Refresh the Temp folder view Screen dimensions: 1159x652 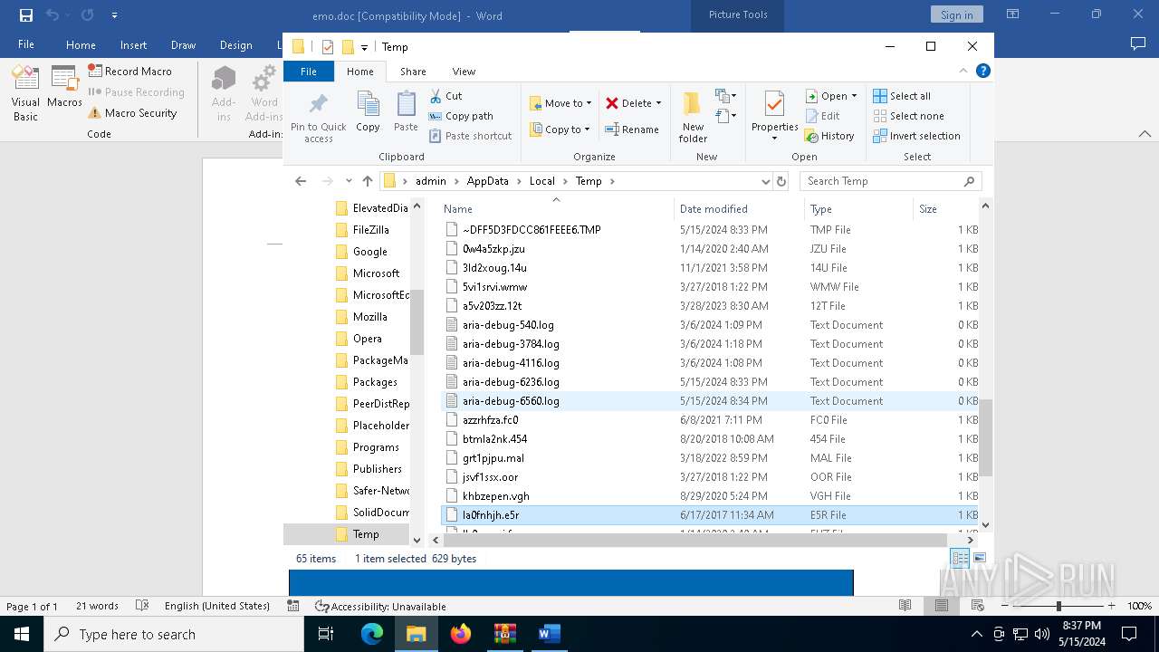(782, 181)
